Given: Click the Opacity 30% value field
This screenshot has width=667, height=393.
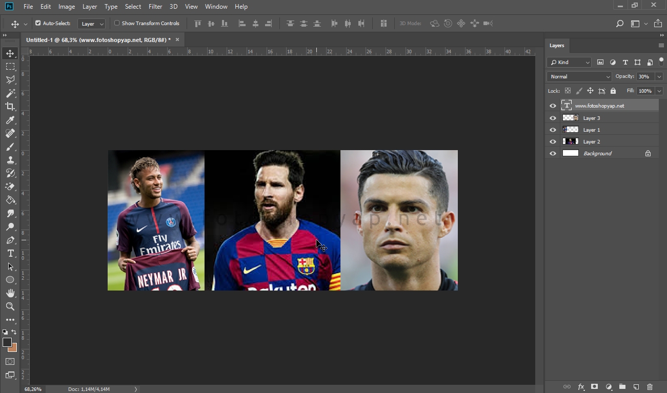Looking at the screenshot, I should click(645, 77).
